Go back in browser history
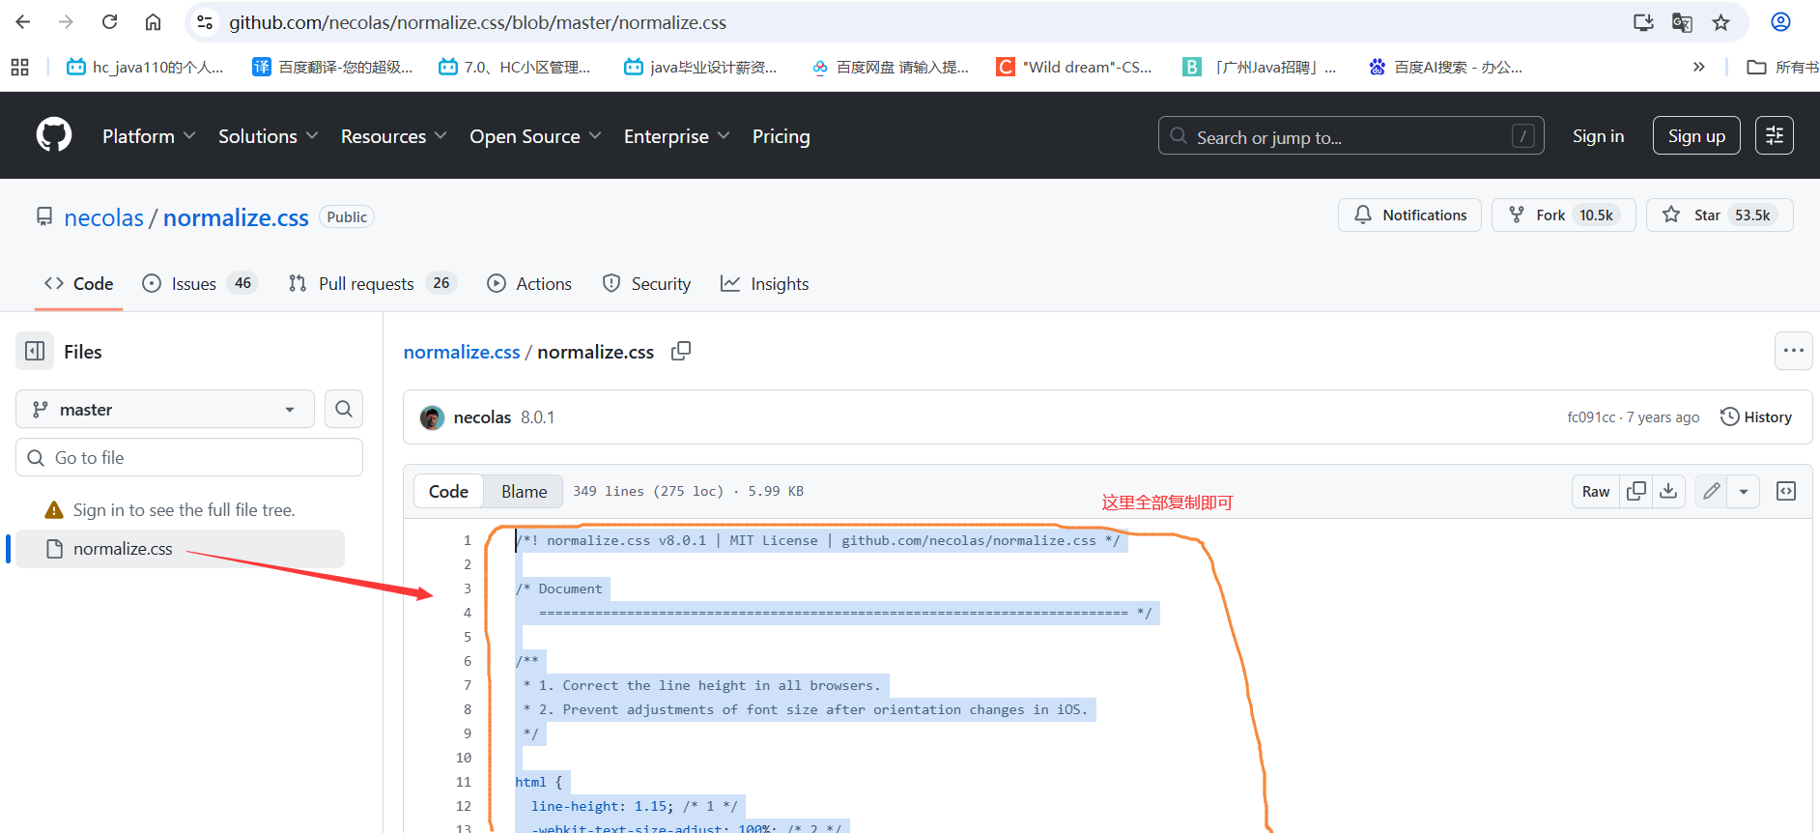Screen dimensions: 1820x833 click(x=23, y=22)
